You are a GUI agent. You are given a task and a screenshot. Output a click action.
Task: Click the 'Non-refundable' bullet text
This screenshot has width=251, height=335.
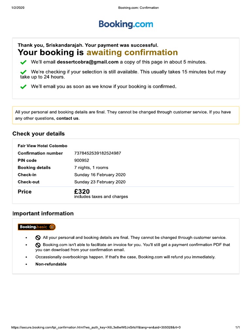[x=51, y=264]
